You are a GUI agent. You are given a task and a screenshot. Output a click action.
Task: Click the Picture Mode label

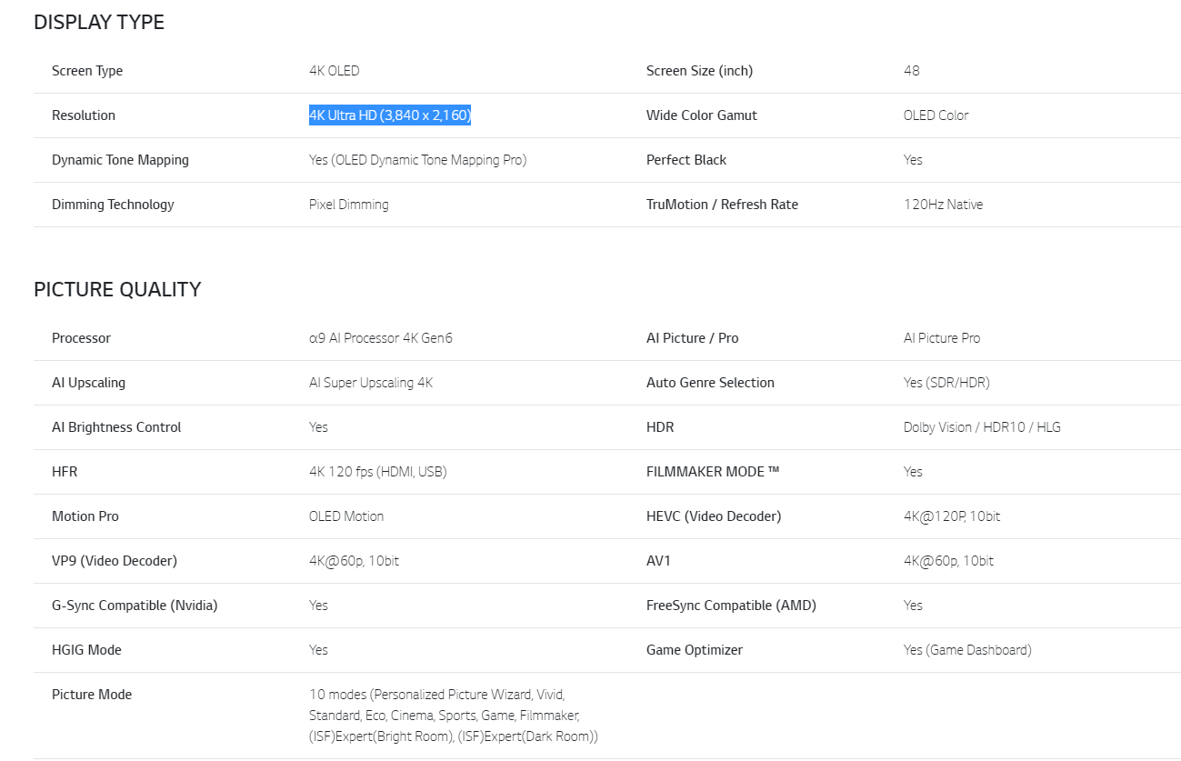(x=92, y=695)
